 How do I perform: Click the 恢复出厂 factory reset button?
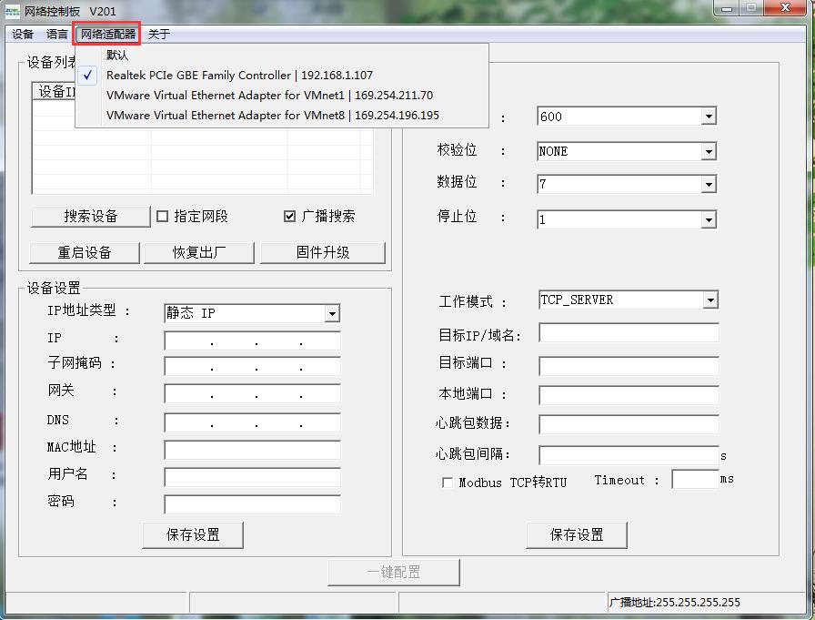(x=198, y=253)
